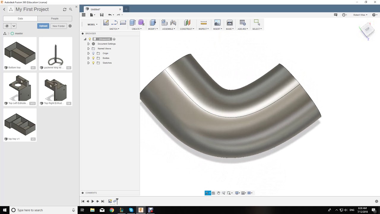Image resolution: width=380 pixels, height=214 pixels.
Task: Open Display Settings dropdown in navigation bar
Action: click(x=237, y=193)
